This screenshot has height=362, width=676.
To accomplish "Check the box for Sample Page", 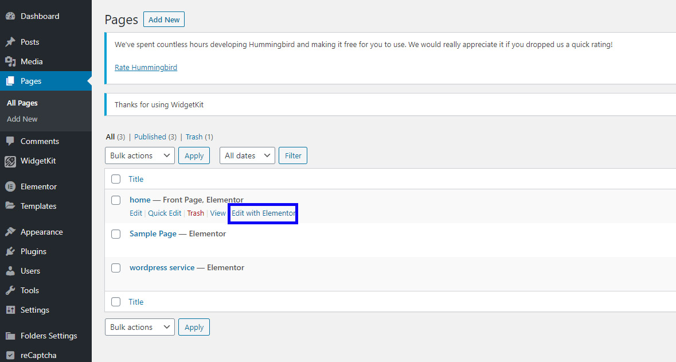I will pos(116,234).
